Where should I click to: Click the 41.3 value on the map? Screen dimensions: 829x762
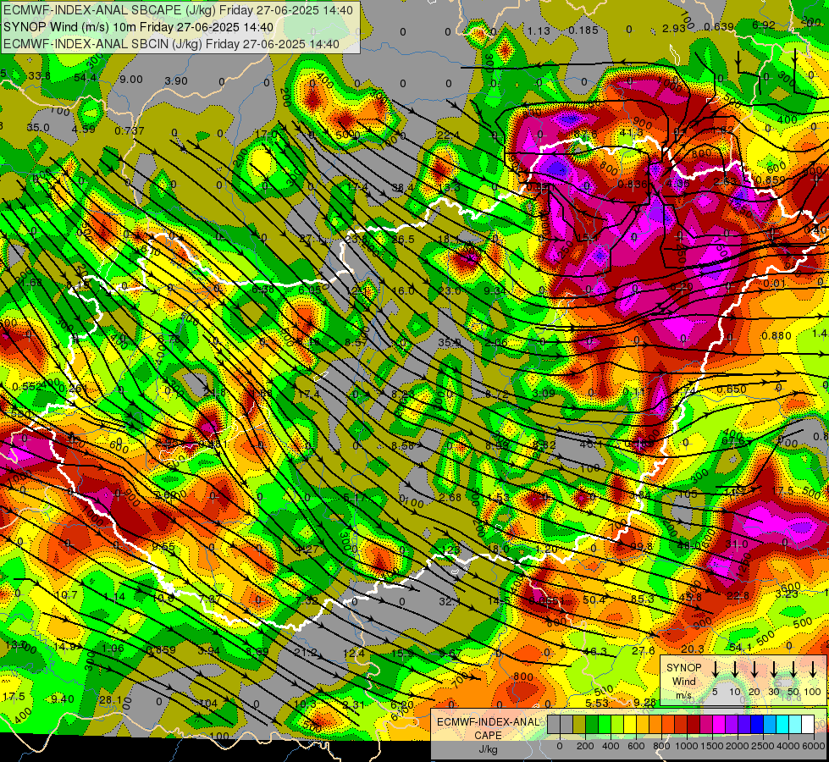[631, 133]
